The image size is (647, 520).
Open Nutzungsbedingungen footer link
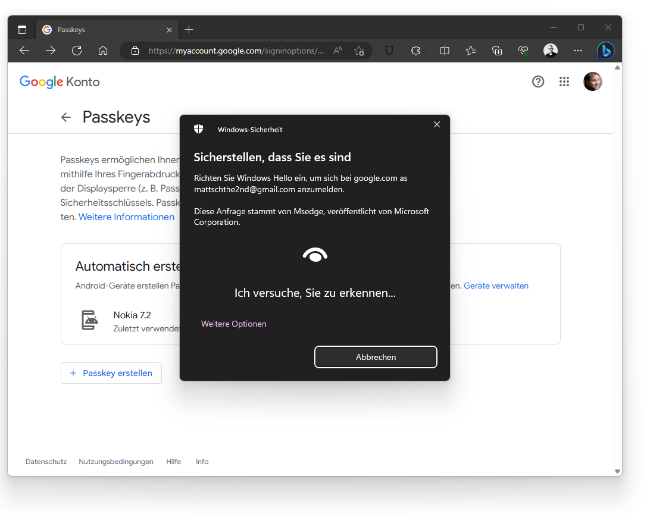[x=116, y=462]
